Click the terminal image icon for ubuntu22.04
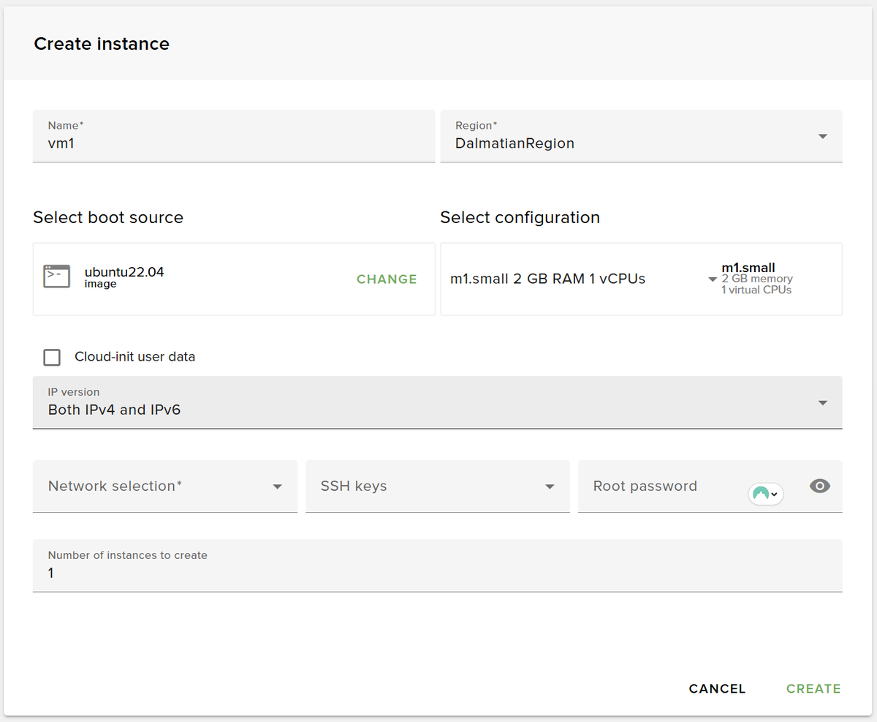Image resolution: width=877 pixels, height=722 pixels. pyautogui.click(x=56, y=277)
